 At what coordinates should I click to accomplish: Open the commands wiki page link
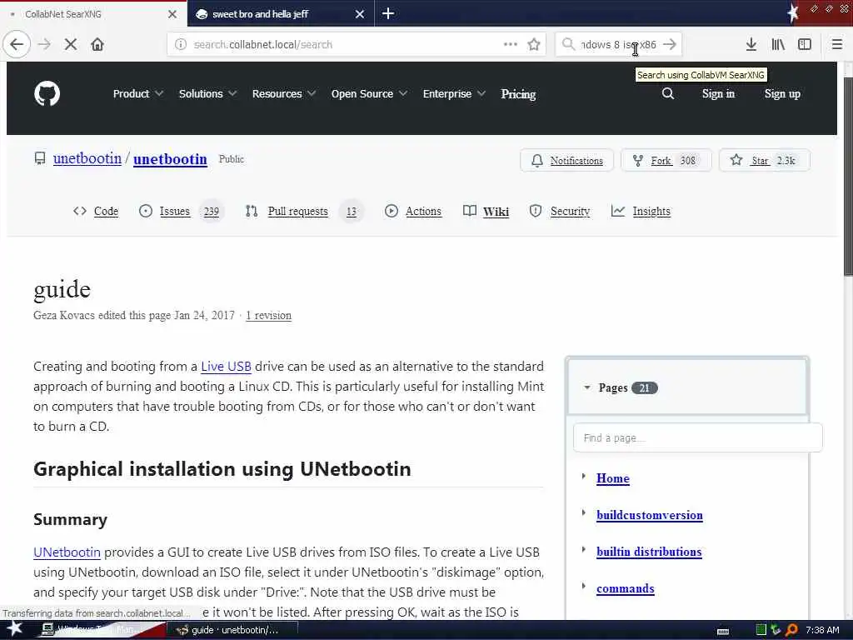coord(625,588)
